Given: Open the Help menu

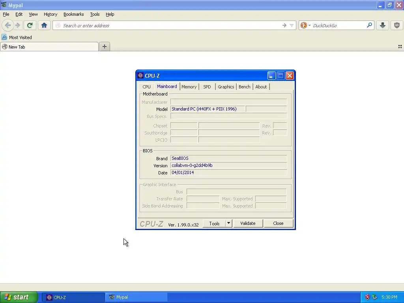Looking at the screenshot, I should pyautogui.click(x=110, y=14).
